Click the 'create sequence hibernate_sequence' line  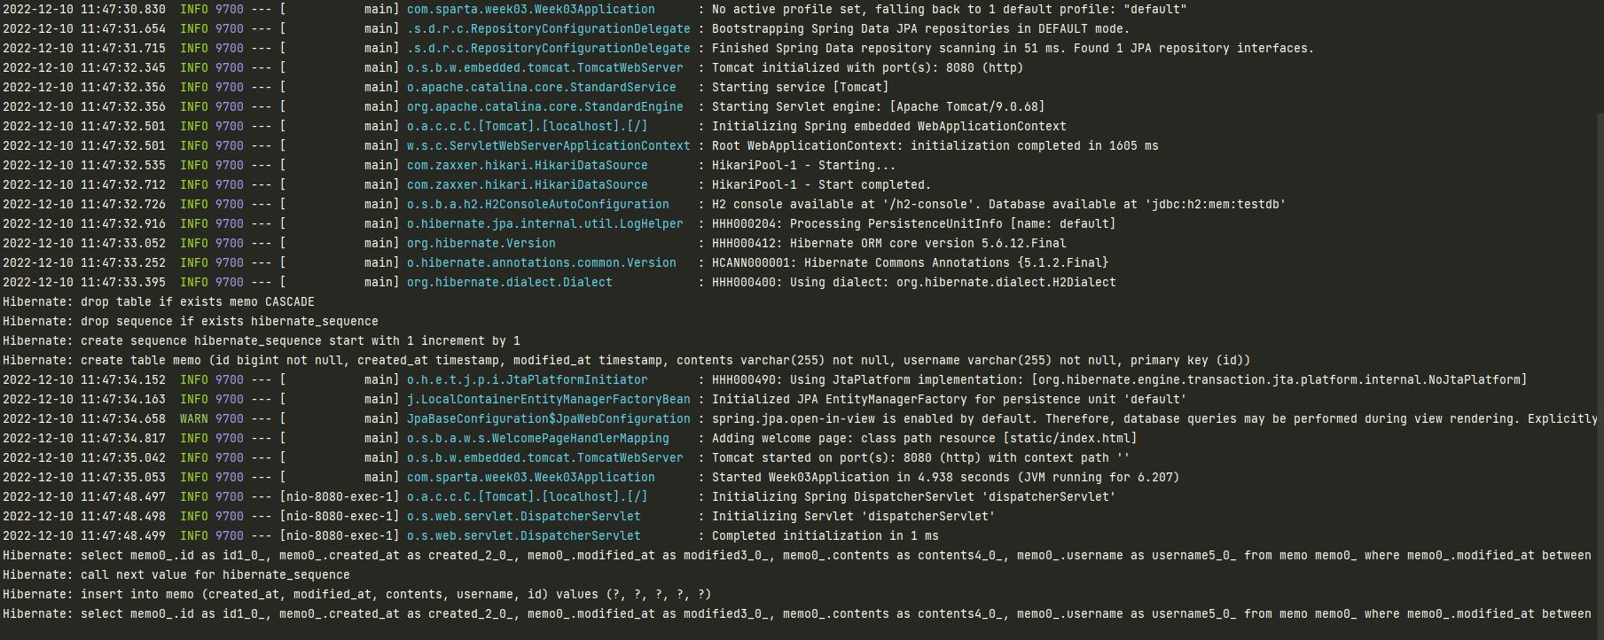tap(262, 340)
